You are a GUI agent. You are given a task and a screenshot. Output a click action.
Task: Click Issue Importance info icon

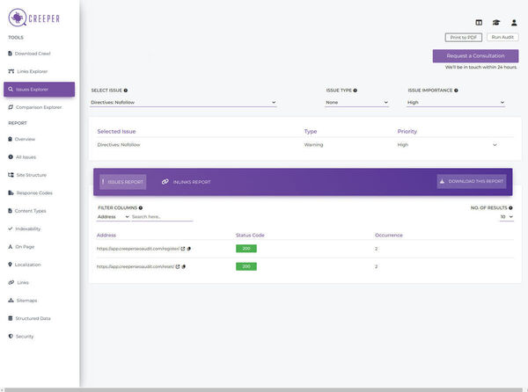pos(456,91)
